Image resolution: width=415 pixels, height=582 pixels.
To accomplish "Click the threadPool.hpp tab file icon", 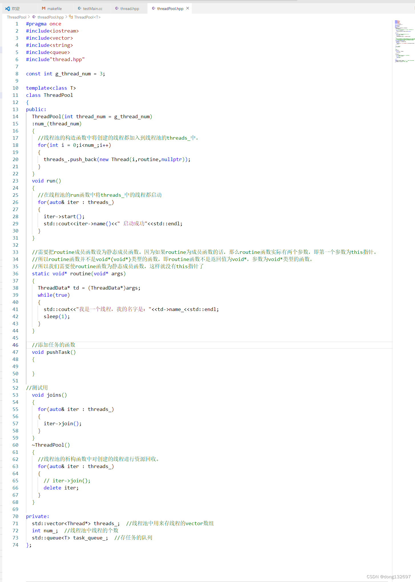I will 154,9.
